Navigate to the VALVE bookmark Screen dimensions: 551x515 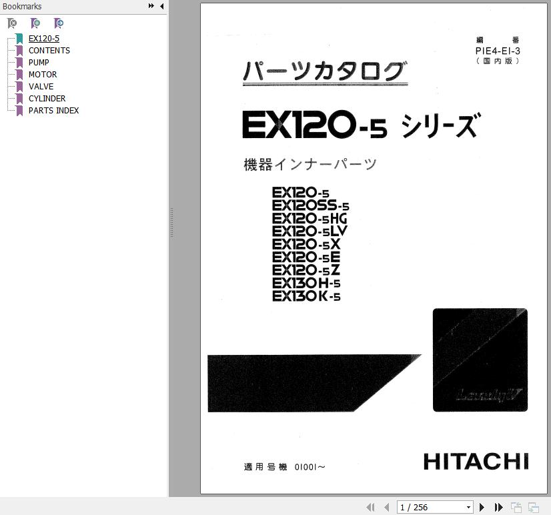(41, 87)
